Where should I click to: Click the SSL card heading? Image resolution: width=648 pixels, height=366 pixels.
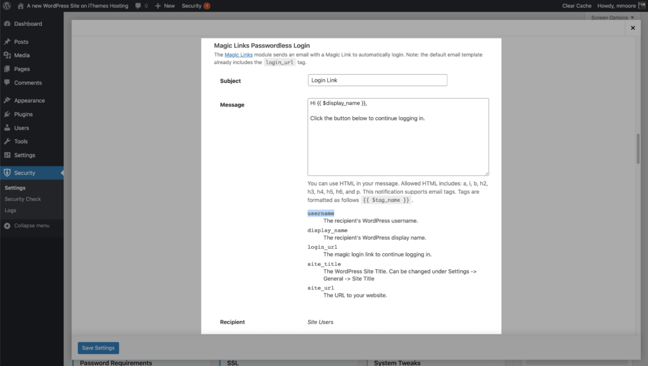233,363
